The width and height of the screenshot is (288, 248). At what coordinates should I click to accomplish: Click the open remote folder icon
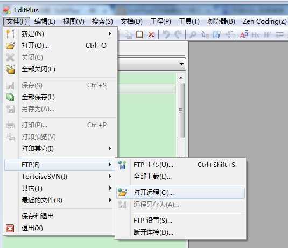(122, 193)
